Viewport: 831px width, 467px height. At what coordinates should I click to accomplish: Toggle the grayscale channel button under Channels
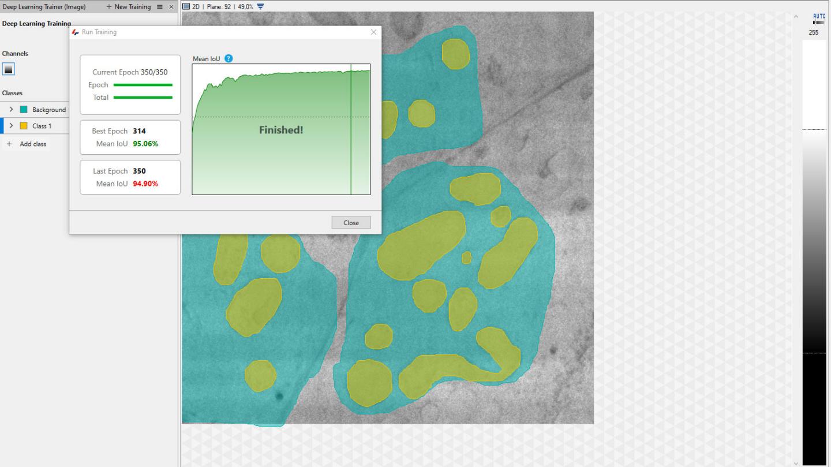pyautogui.click(x=8, y=69)
